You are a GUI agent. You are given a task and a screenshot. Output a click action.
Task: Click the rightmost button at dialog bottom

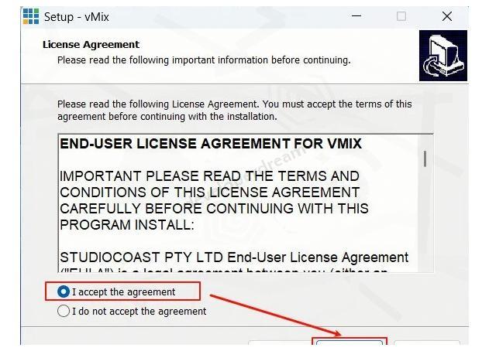tap(427, 342)
